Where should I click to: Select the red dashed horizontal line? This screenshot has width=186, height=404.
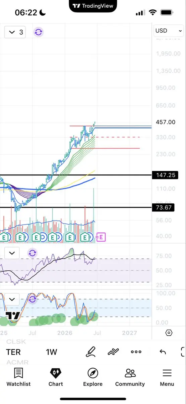[105, 137]
